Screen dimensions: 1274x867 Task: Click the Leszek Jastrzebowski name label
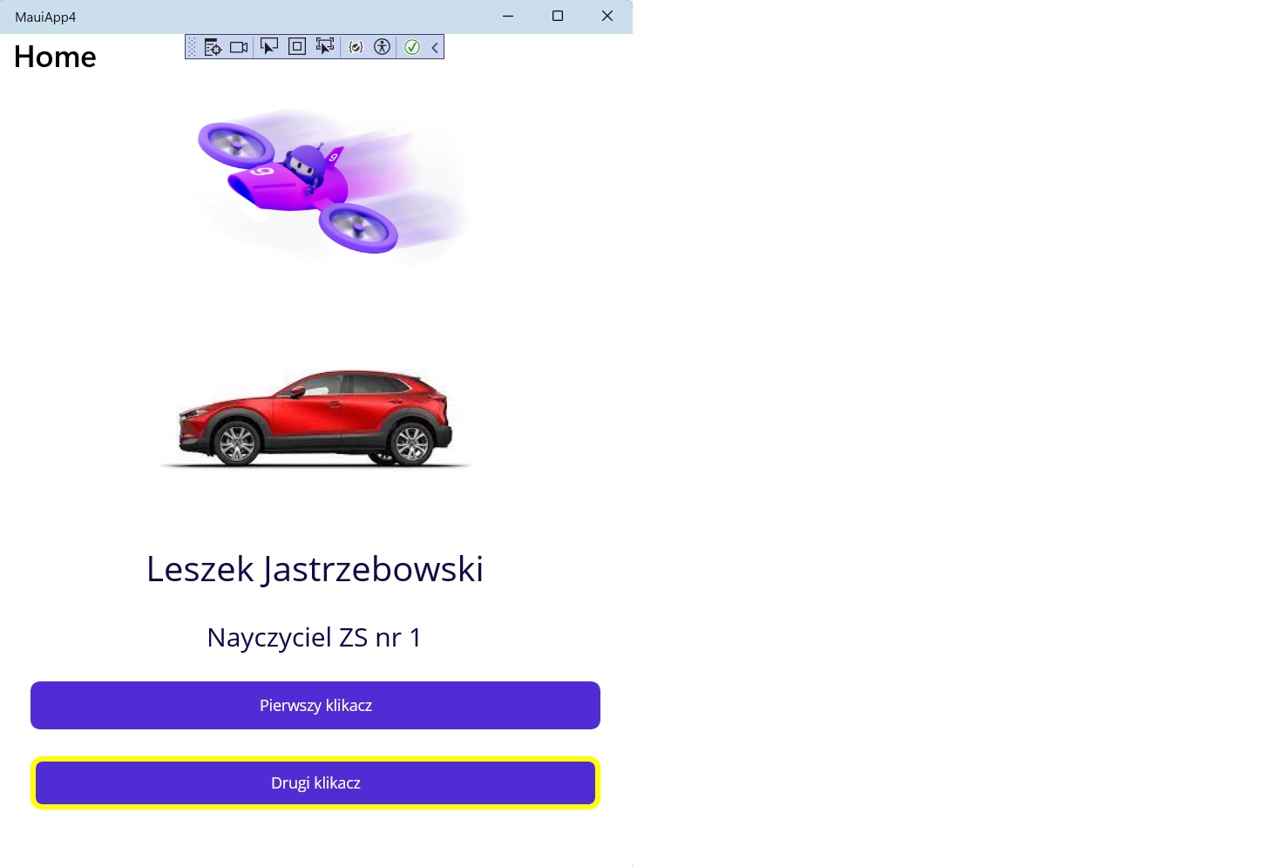click(315, 569)
